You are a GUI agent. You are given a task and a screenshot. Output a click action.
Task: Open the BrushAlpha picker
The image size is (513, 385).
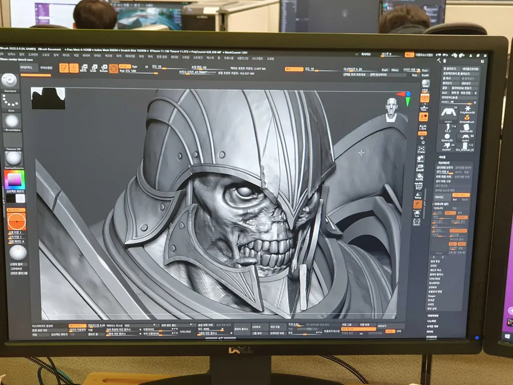(x=12, y=122)
